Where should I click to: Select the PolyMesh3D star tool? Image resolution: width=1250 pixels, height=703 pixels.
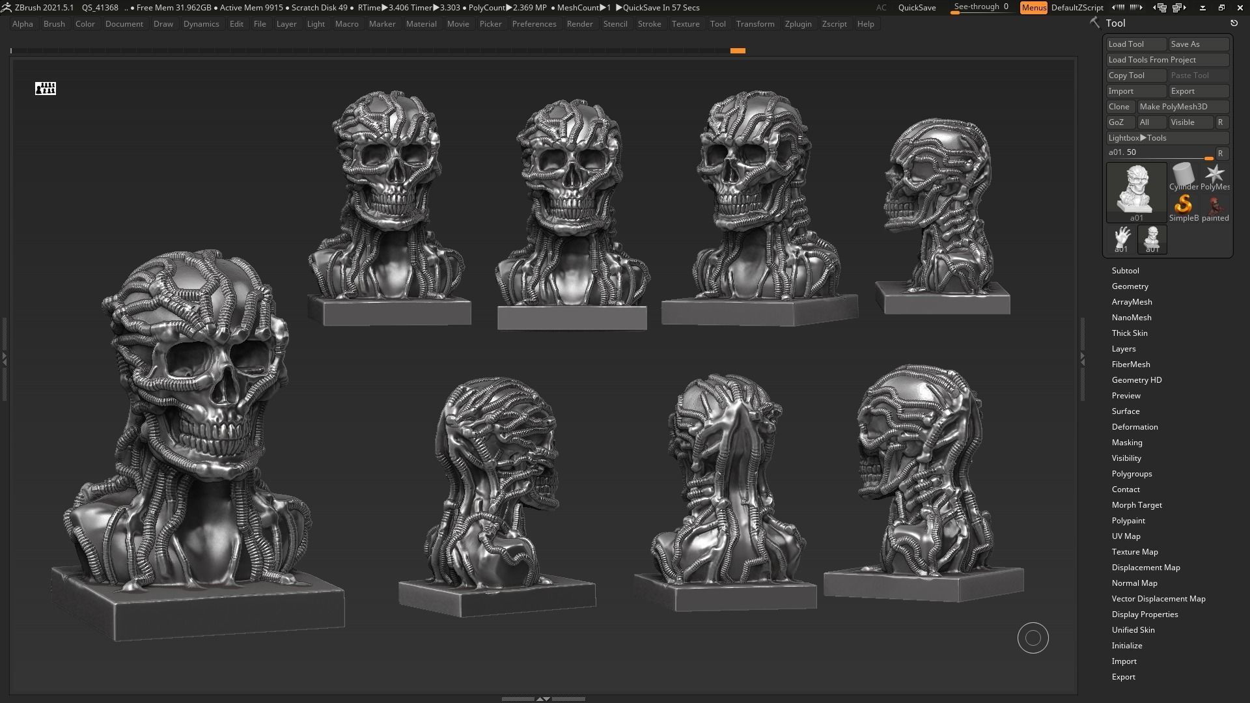click(1215, 177)
